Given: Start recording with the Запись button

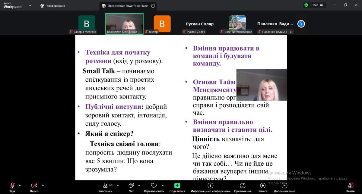Looking at the screenshot, I should click(x=263, y=186).
